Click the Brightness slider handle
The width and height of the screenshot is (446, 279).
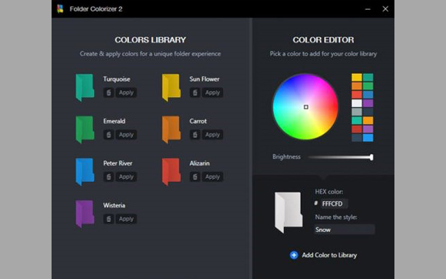point(371,157)
